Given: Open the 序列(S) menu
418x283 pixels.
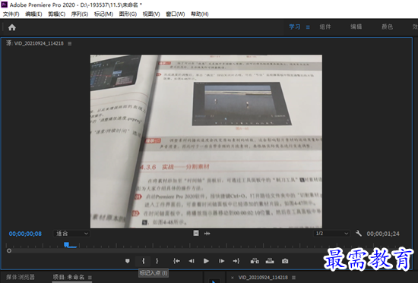Looking at the screenshot, I should click(x=80, y=14).
